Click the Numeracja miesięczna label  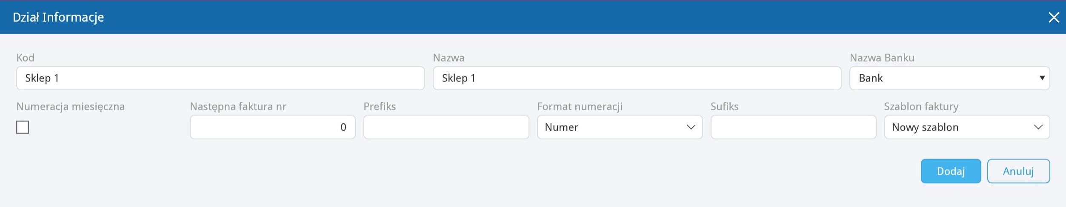(x=71, y=106)
